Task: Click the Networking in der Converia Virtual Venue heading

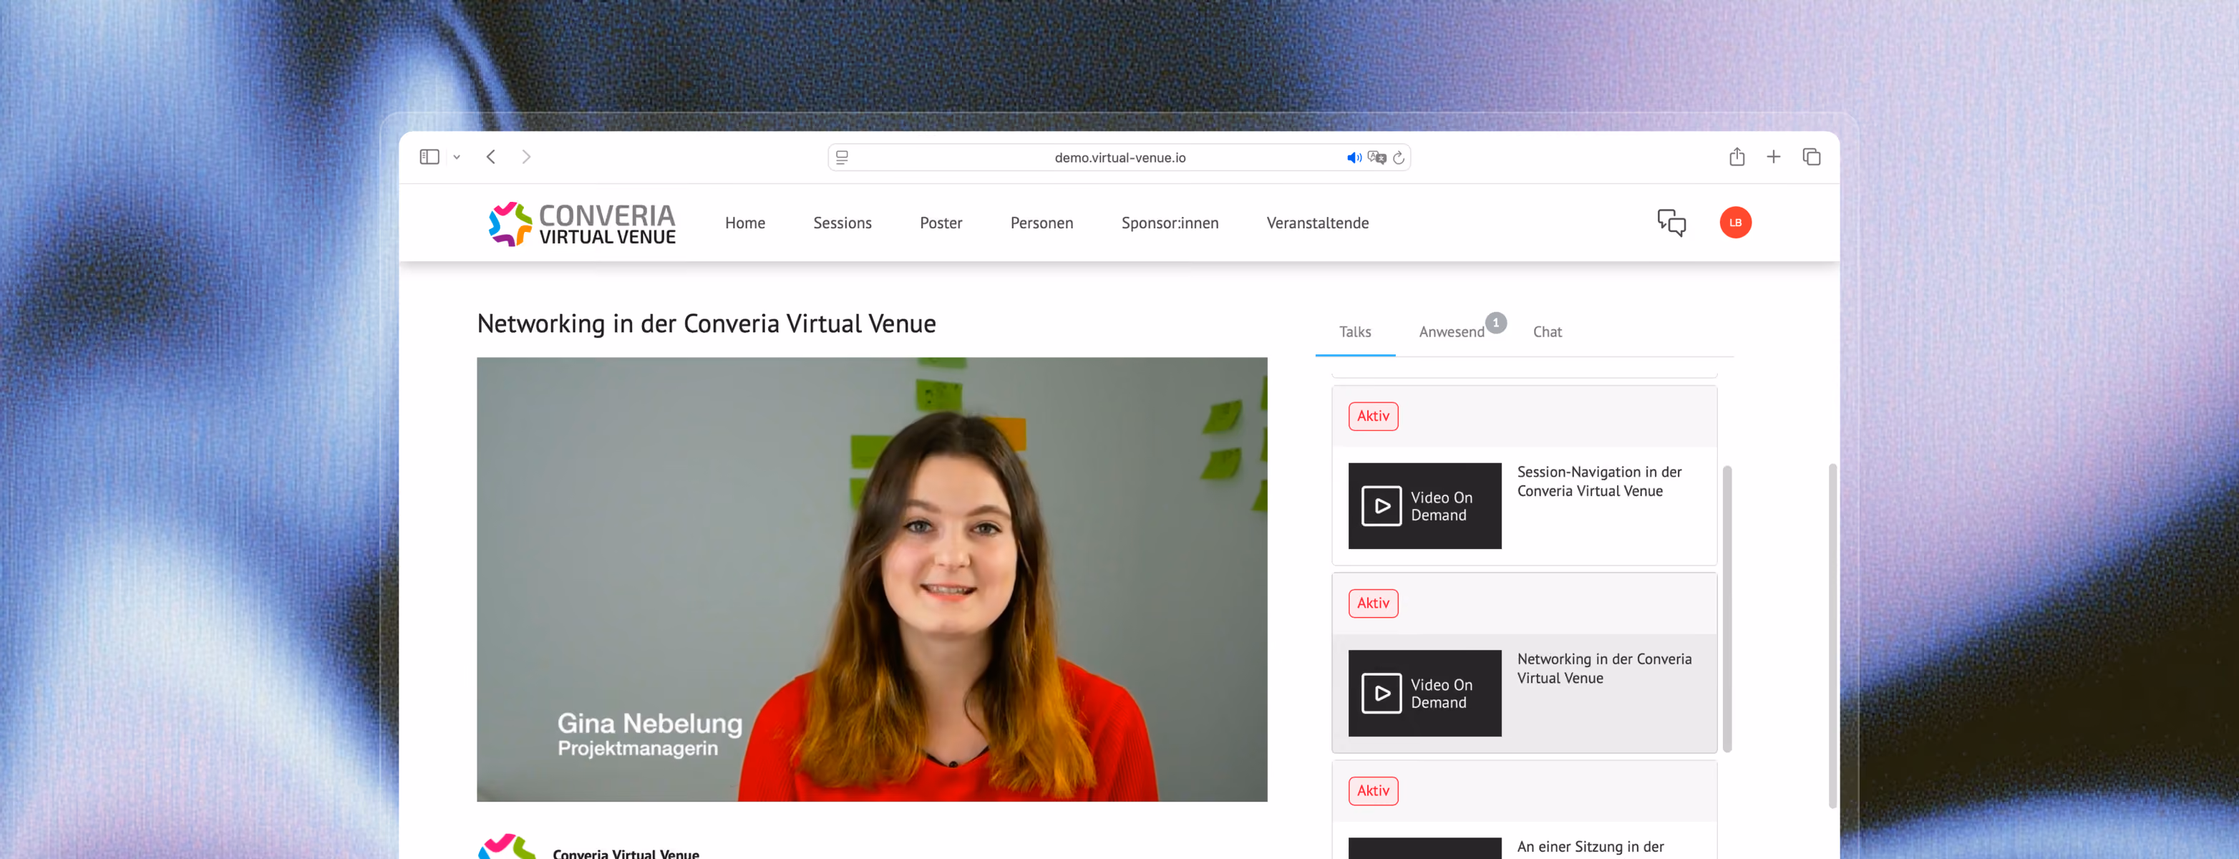Action: pos(706,324)
